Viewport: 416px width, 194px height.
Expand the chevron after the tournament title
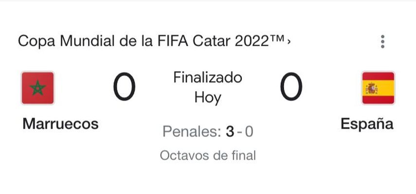click(289, 42)
